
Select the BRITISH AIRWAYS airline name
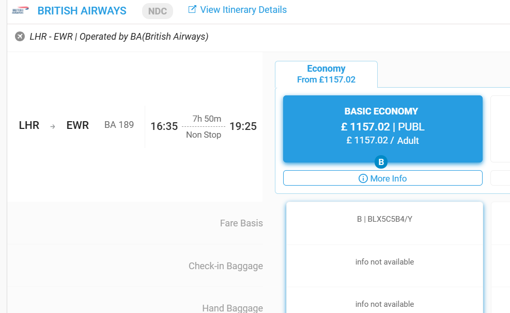(x=82, y=11)
